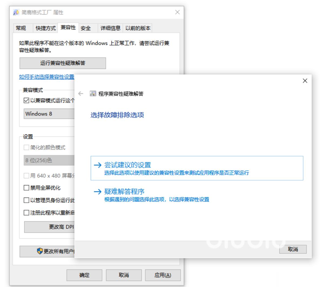Open the 8 位(256)色 dropdown

click(x=49, y=160)
